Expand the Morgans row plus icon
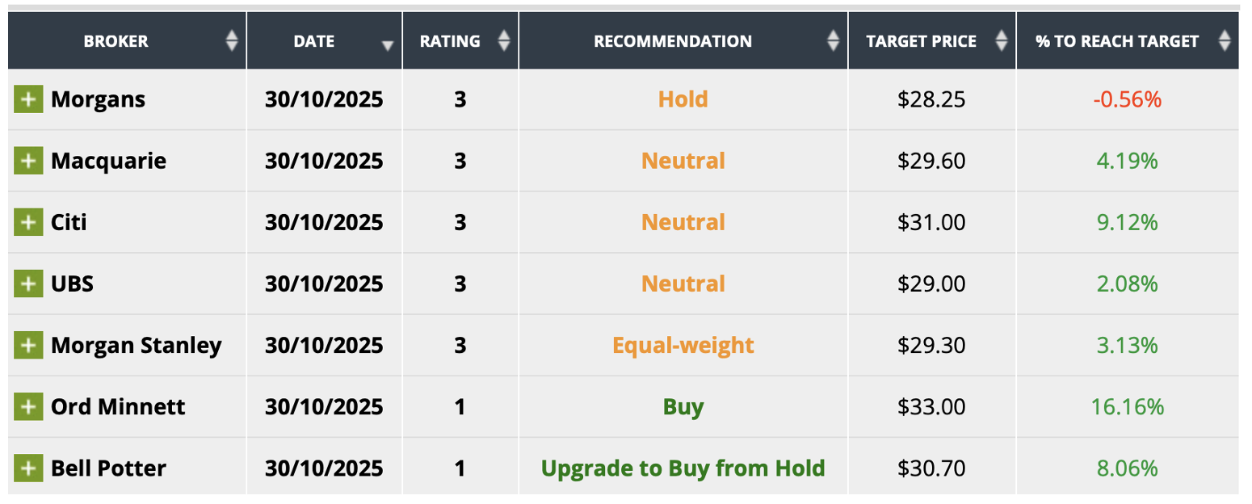 [28, 99]
